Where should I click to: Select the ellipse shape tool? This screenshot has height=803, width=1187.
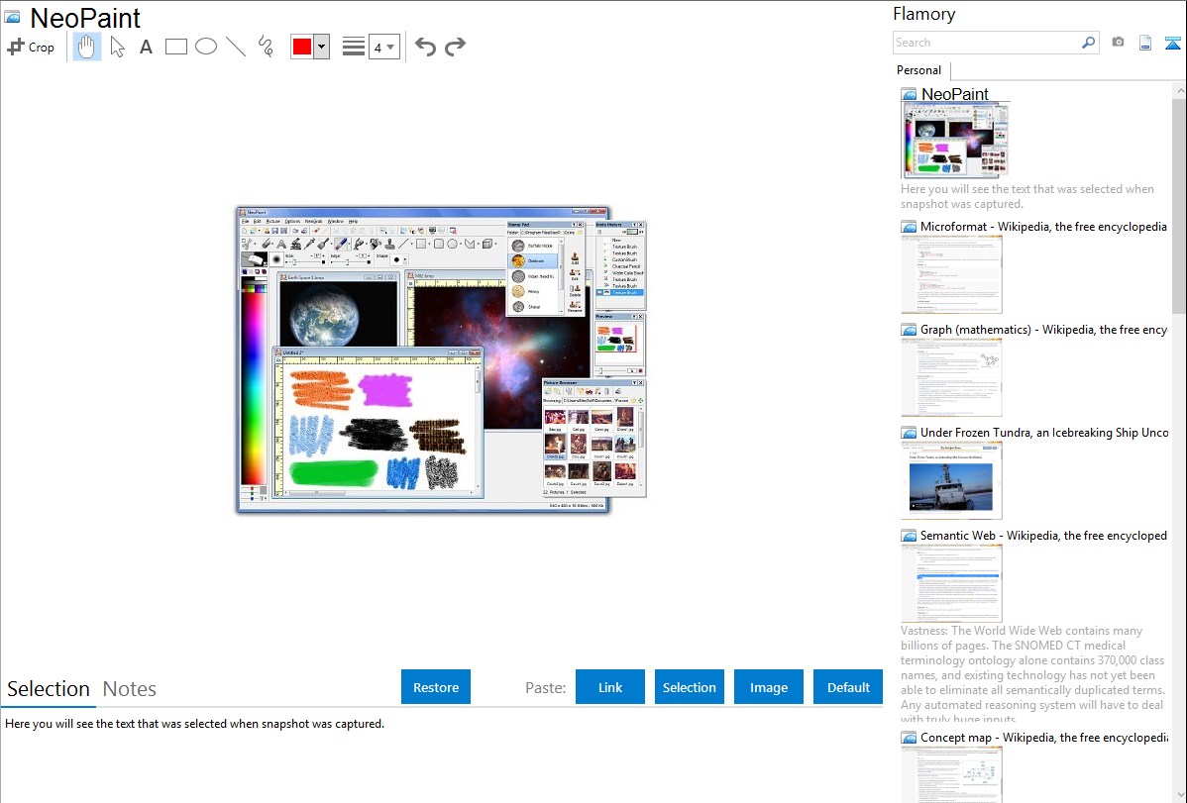tap(206, 47)
